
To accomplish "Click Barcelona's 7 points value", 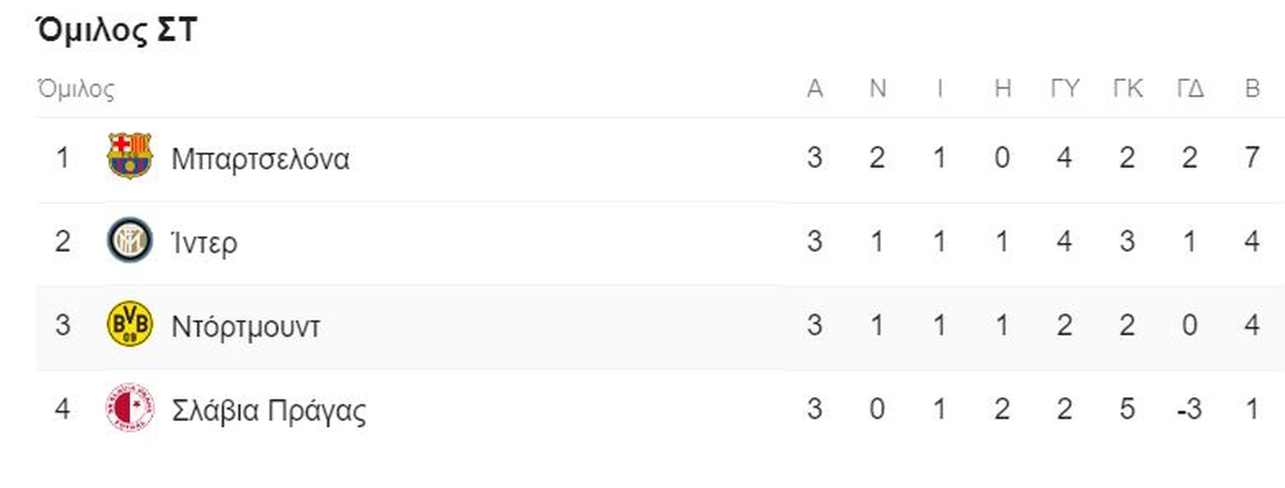I will [1252, 158].
